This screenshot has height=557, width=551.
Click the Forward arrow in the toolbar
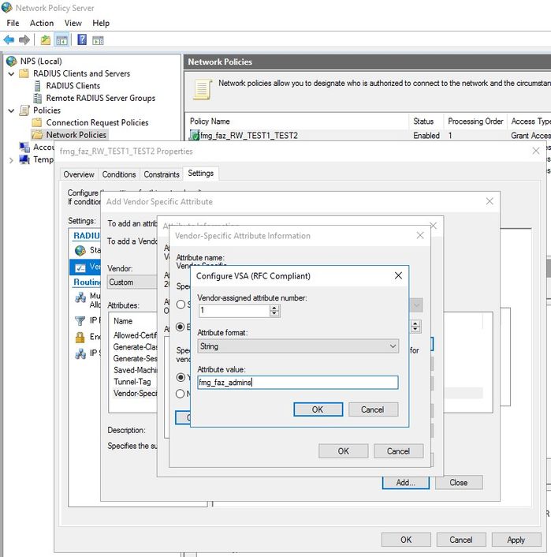click(24, 40)
